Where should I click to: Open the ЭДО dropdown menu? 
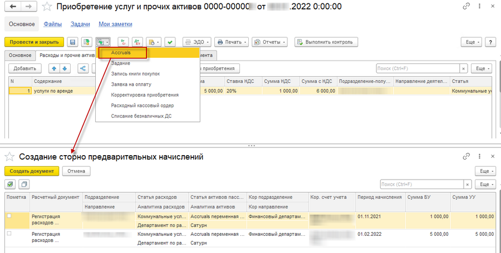197,42
